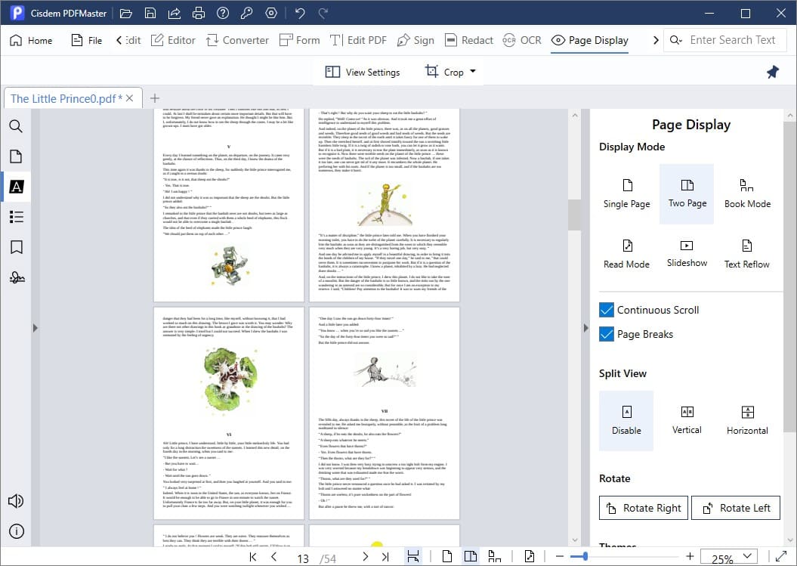Viewport: 797px width, 566px height.
Task: Add a new document tab
Action: point(155,98)
